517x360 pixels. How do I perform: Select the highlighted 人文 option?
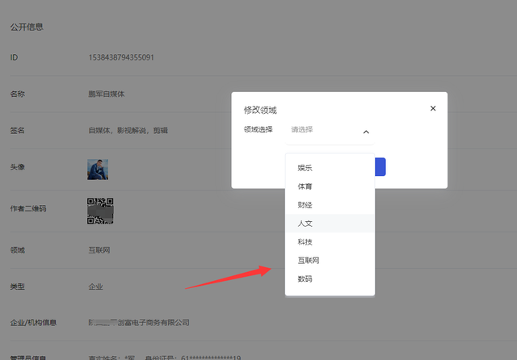305,224
